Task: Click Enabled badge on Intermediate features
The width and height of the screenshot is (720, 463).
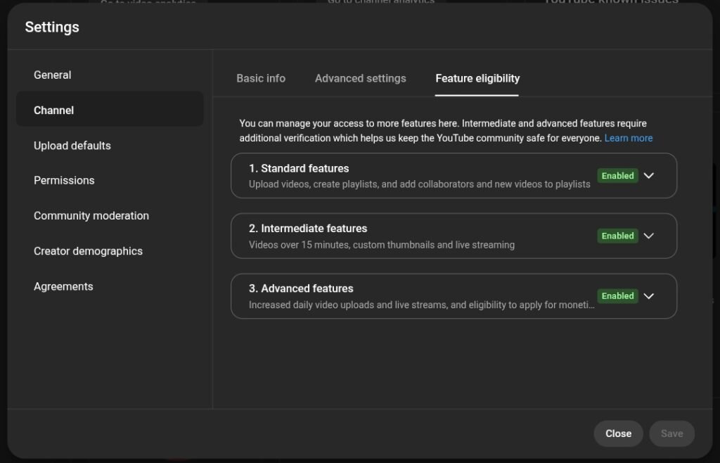Action: coord(617,236)
